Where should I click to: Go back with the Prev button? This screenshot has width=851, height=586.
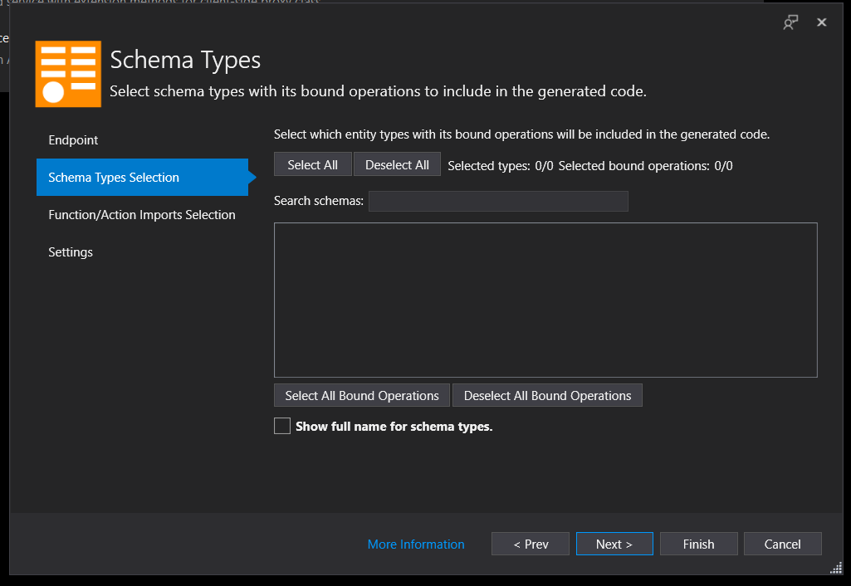tap(531, 544)
